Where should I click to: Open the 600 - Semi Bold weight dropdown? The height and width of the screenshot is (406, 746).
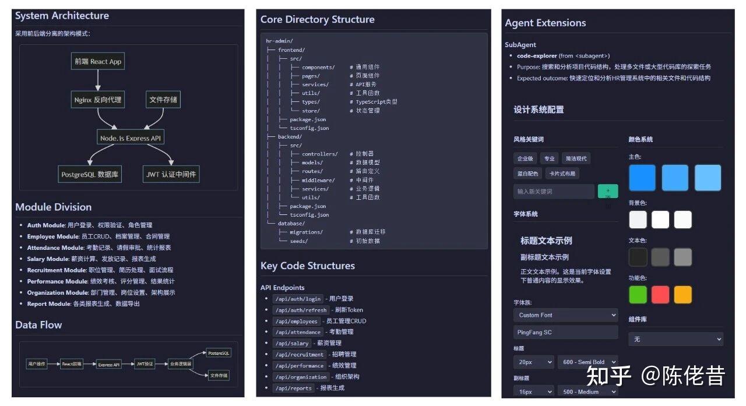pos(587,362)
